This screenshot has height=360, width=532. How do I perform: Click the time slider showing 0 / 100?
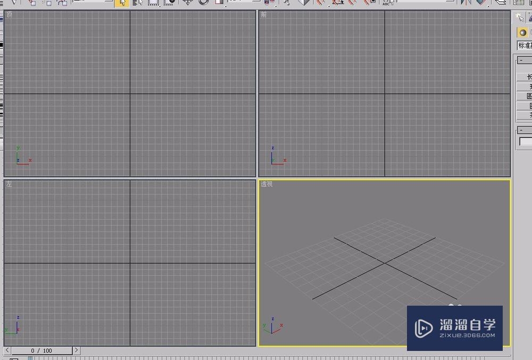41,350
